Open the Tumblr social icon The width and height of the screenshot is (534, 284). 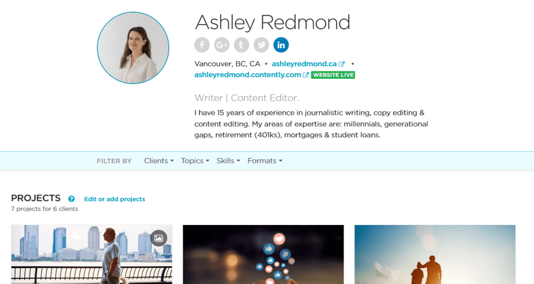(x=242, y=45)
